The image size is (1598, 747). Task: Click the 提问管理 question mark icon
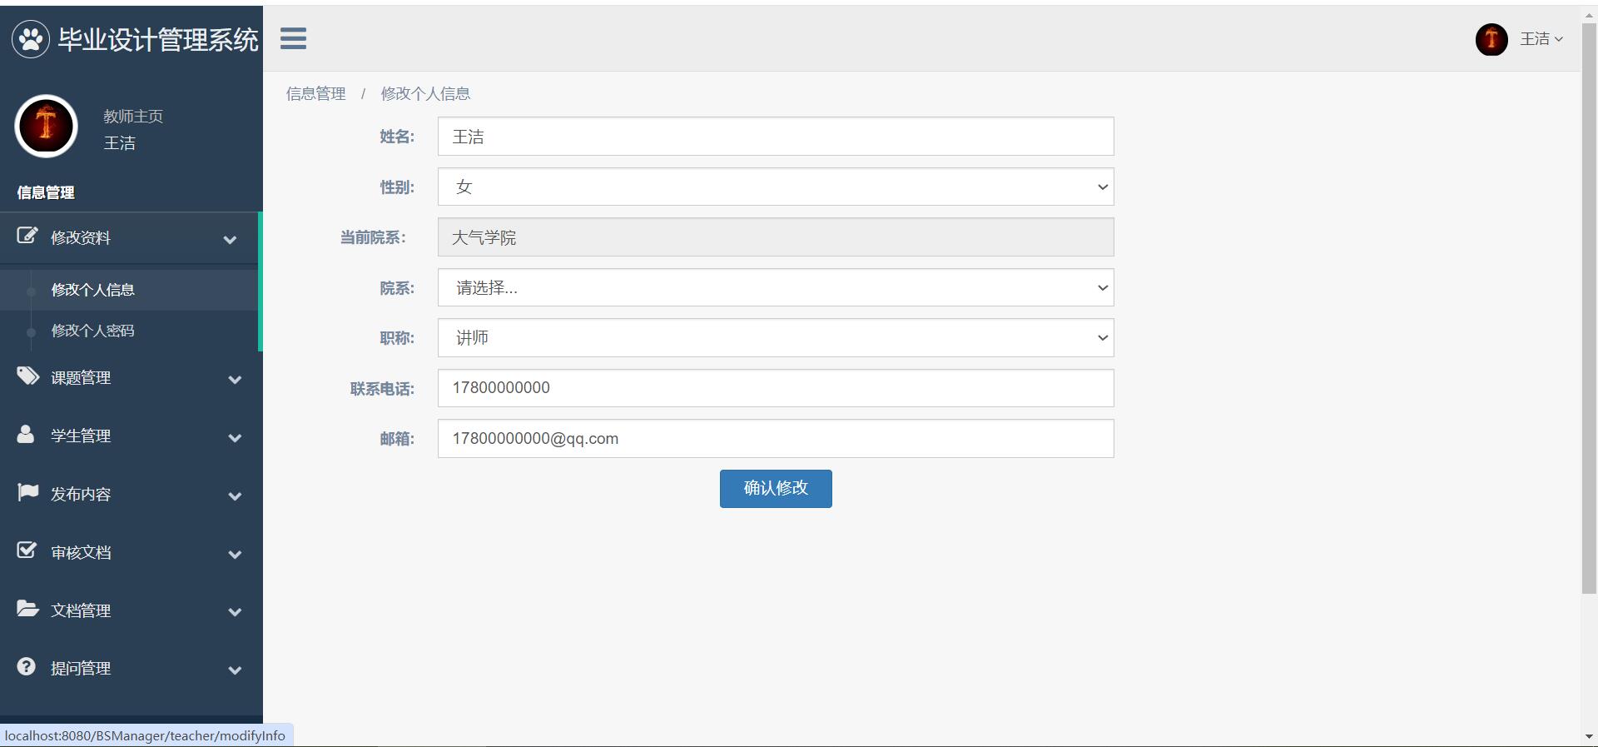click(x=27, y=667)
